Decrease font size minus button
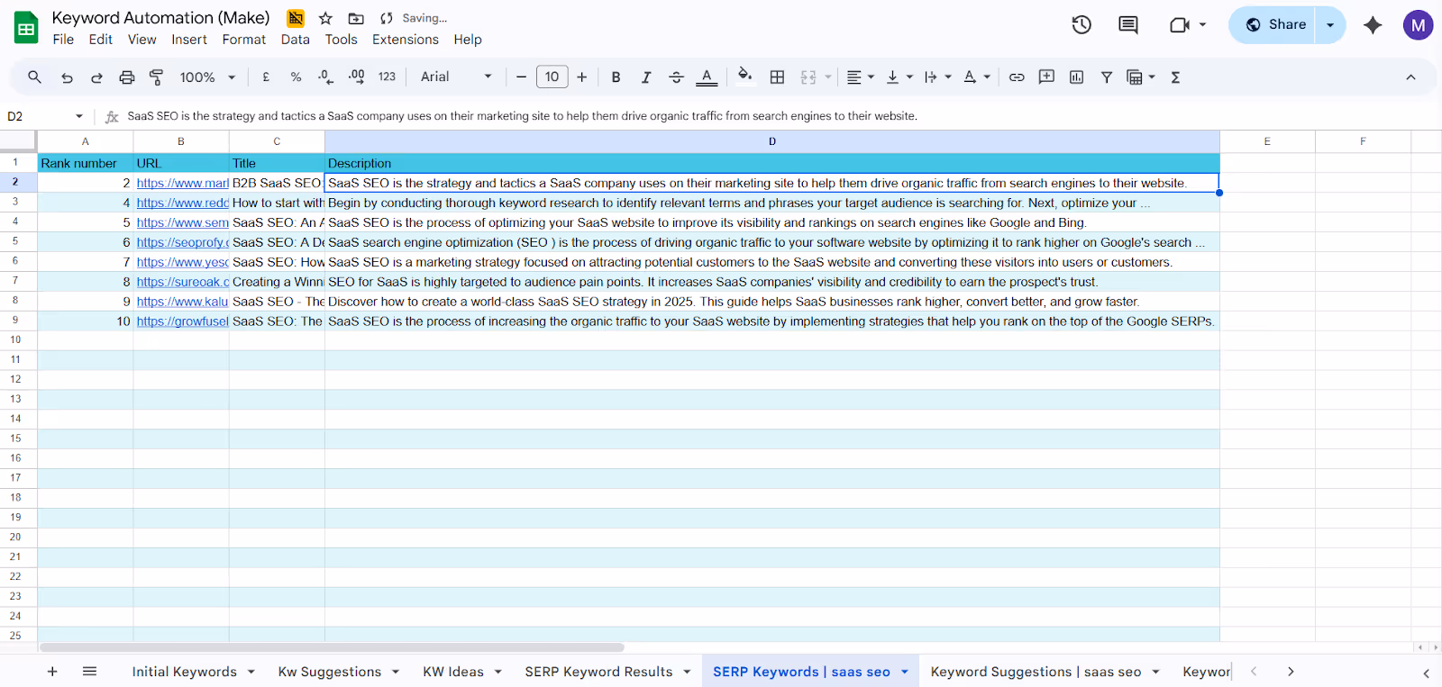 click(x=521, y=77)
